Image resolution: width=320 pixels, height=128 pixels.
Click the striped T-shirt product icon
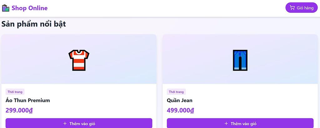(79, 60)
